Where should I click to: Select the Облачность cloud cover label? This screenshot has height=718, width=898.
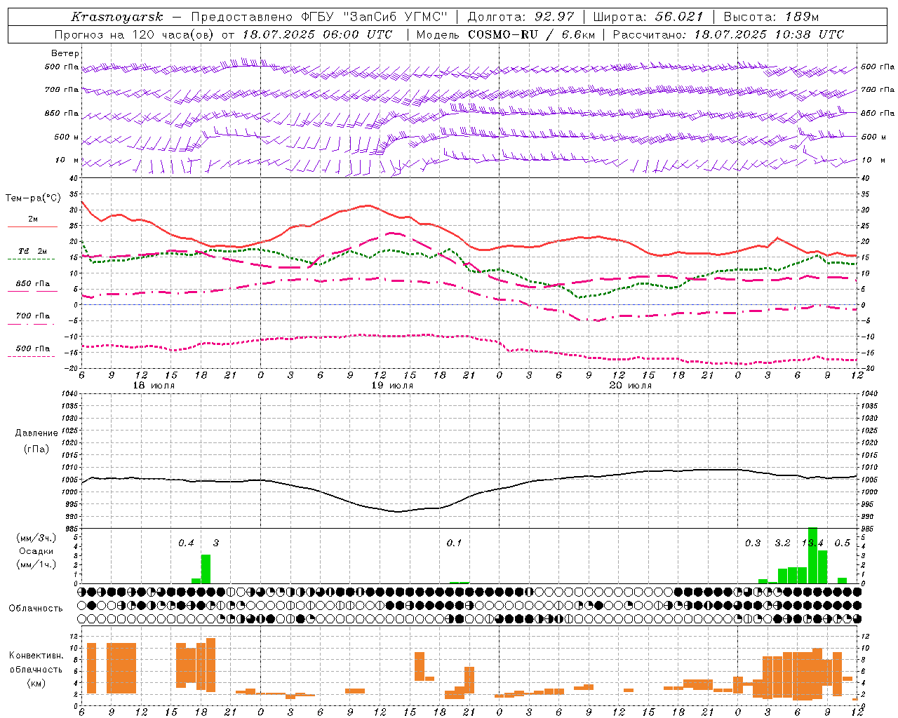point(36,608)
